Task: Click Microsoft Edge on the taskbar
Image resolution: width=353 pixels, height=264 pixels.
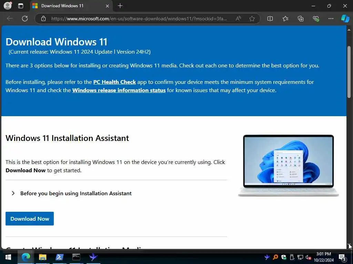Action: (x=26, y=257)
